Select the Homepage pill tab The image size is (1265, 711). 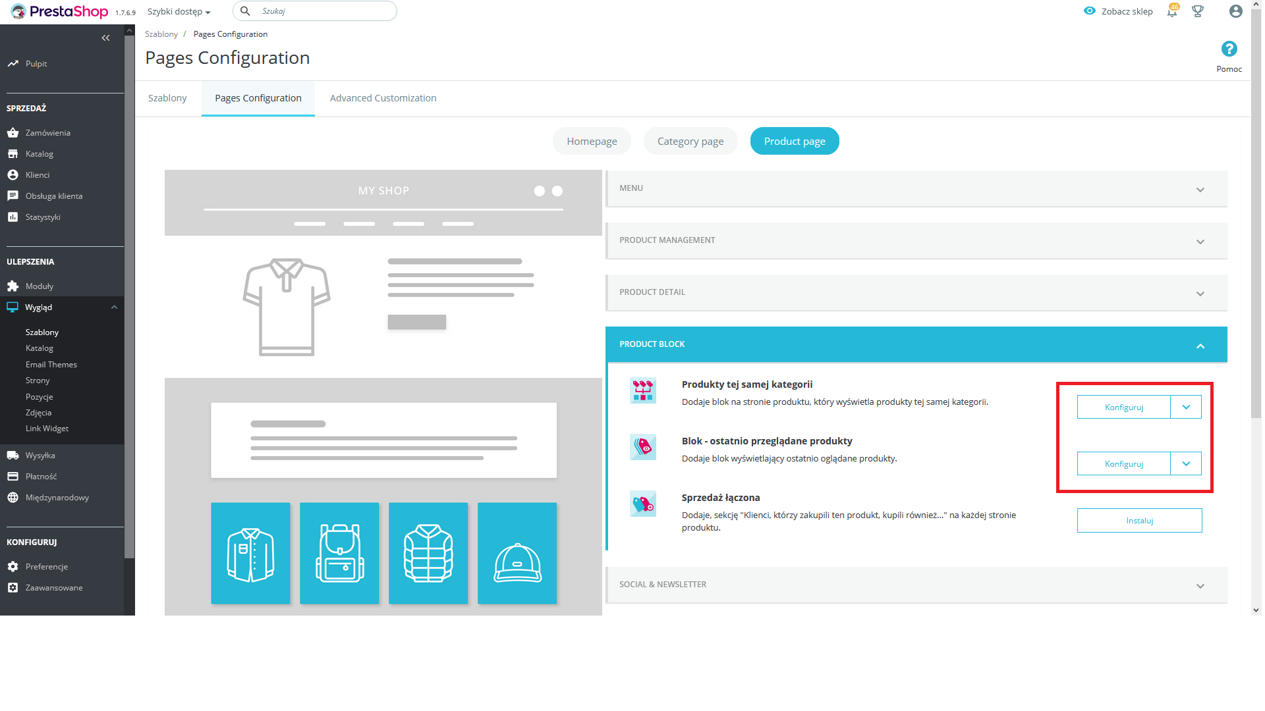(592, 142)
